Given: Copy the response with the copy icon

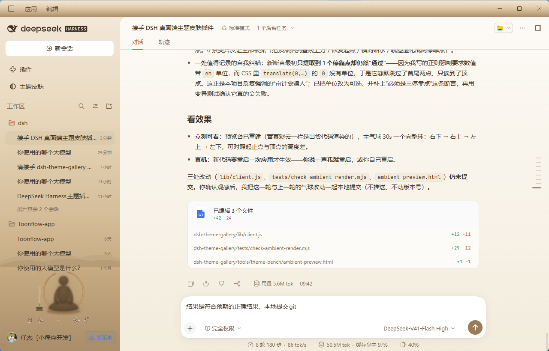Looking at the screenshot, I should click(x=191, y=283).
